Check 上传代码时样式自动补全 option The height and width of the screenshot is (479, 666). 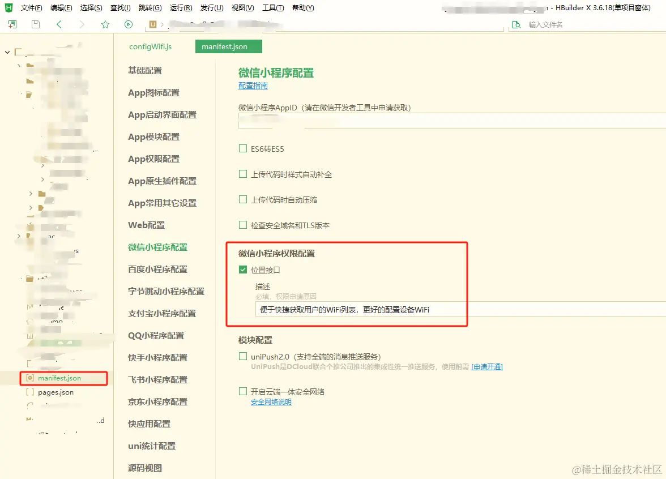[243, 174]
